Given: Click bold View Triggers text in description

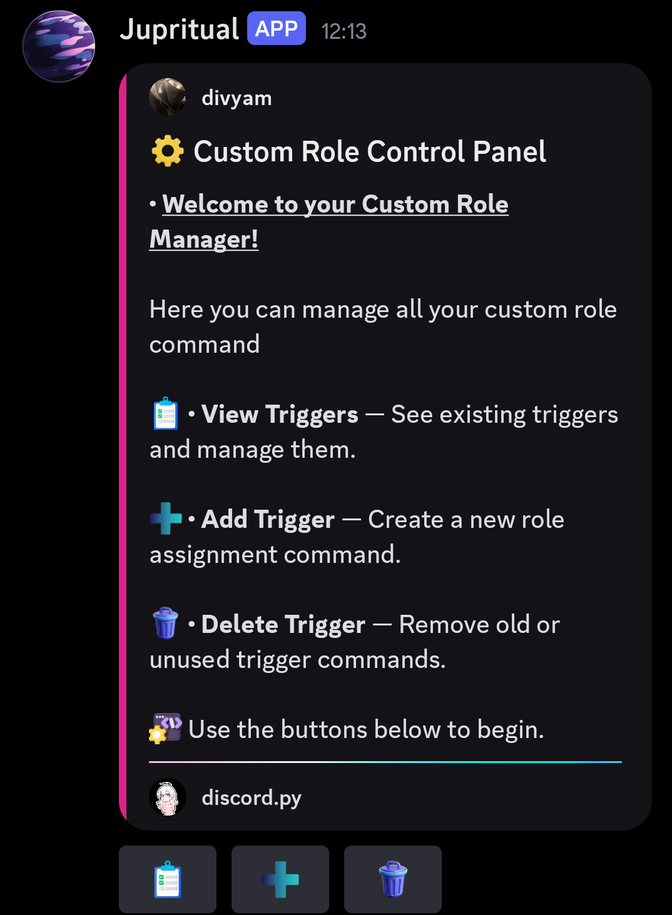Looking at the screenshot, I should pyautogui.click(x=280, y=415).
